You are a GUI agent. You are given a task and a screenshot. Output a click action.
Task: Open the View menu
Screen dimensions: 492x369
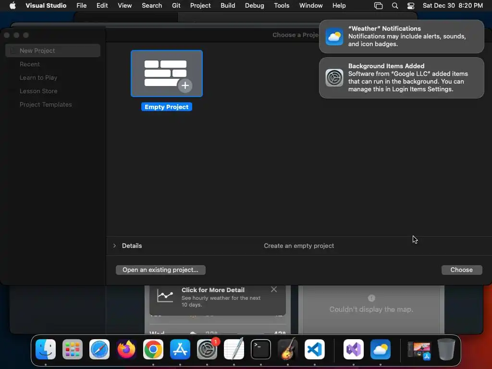coord(124,6)
